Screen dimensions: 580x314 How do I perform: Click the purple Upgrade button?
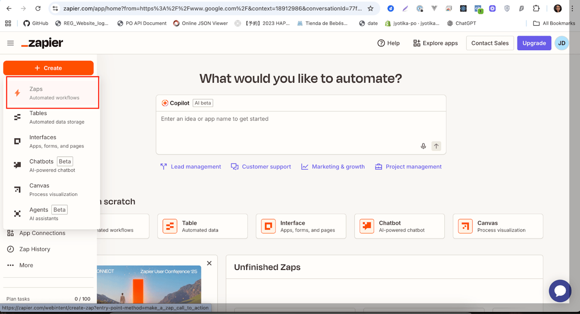click(x=534, y=43)
